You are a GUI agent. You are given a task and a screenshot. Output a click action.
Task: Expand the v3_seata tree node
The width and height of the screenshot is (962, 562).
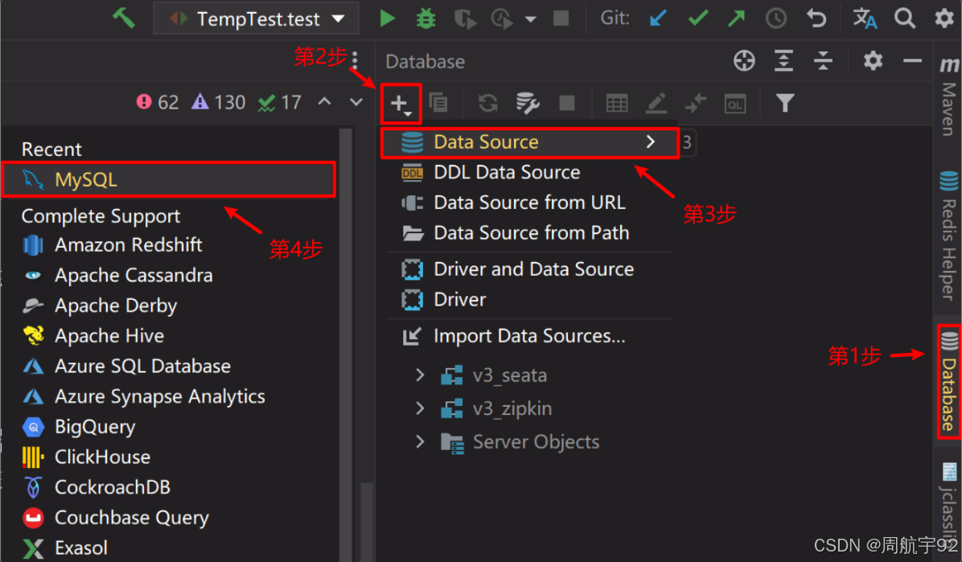click(420, 375)
